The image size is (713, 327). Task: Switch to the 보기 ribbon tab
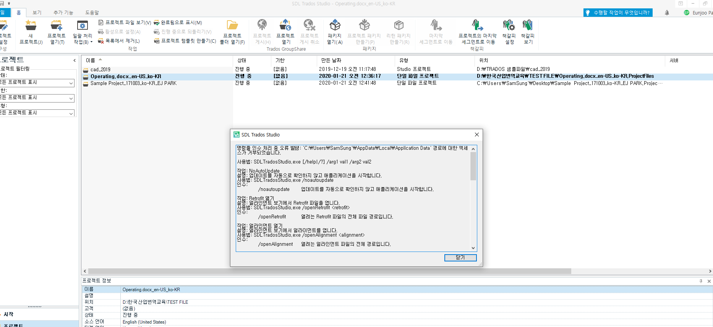[37, 13]
